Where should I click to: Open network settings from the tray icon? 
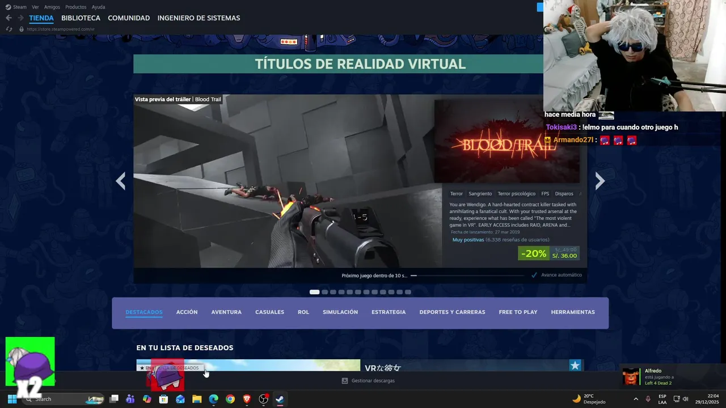[677, 399]
